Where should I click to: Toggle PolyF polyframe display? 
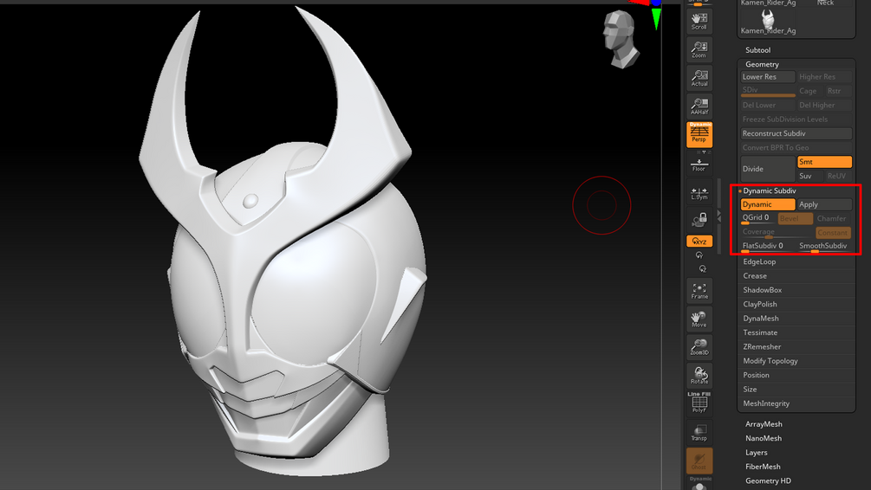tap(699, 403)
